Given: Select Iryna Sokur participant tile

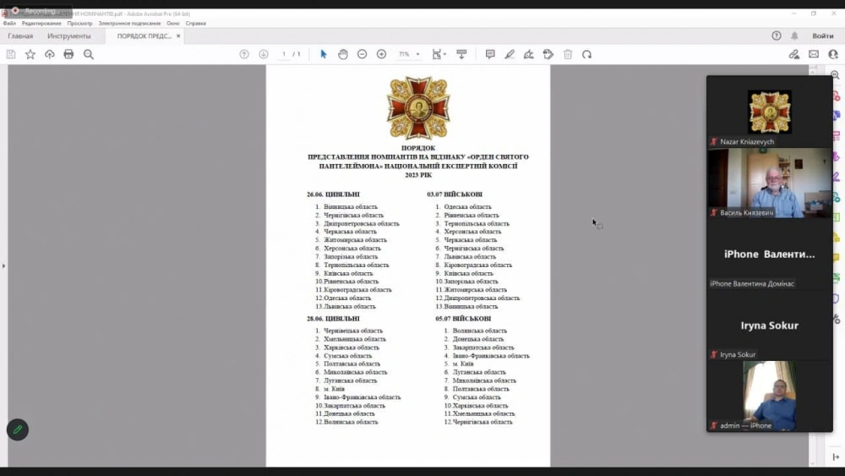Looking at the screenshot, I should point(770,325).
